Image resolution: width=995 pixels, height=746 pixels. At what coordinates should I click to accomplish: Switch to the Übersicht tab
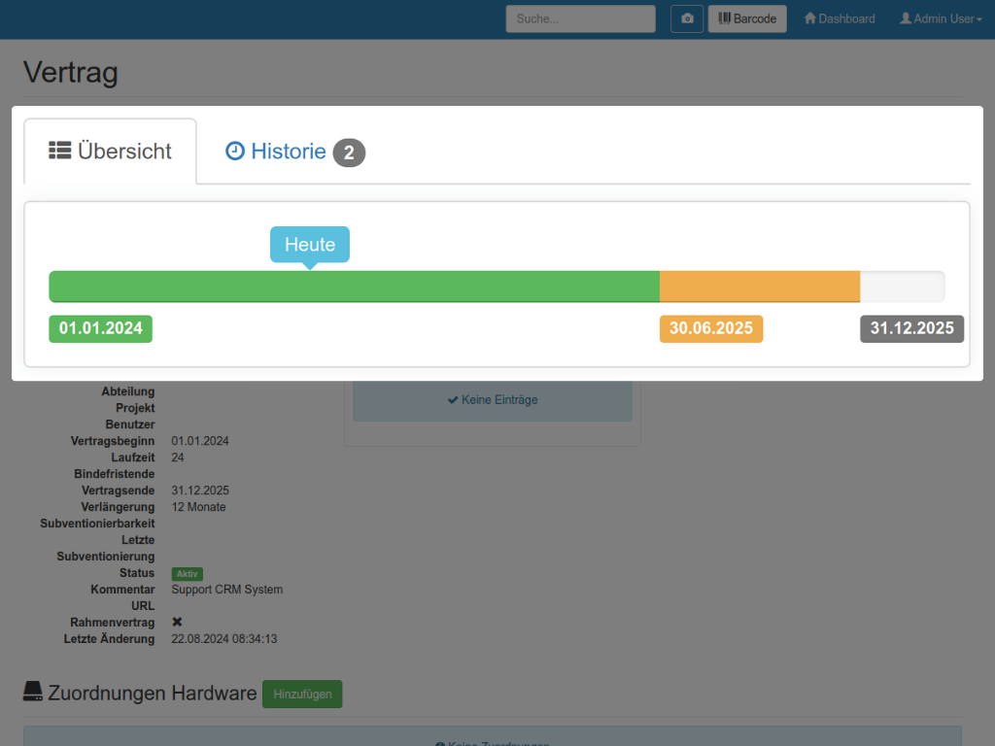point(111,152)
